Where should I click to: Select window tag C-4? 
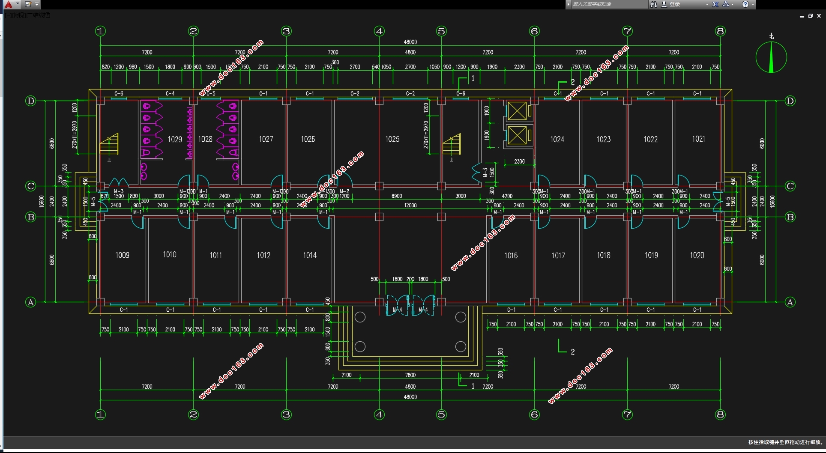pos(170,93)
